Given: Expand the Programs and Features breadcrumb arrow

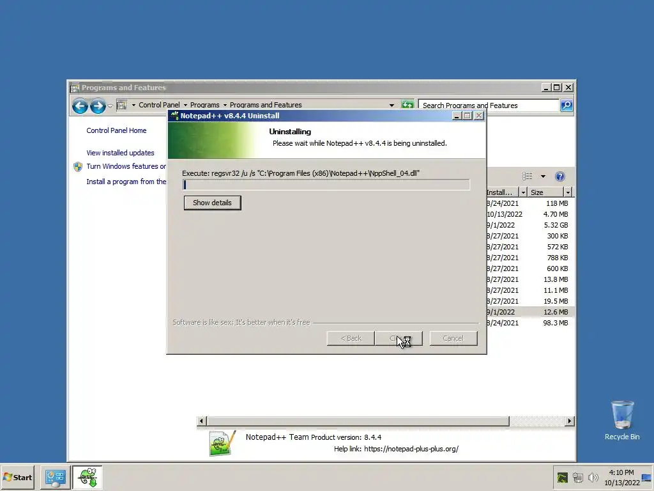Looking at the screenshot, I should pyautogui.click(x=225, y=105).
